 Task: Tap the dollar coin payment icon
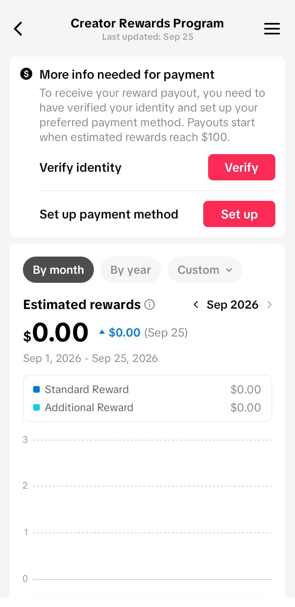(26, 74)
